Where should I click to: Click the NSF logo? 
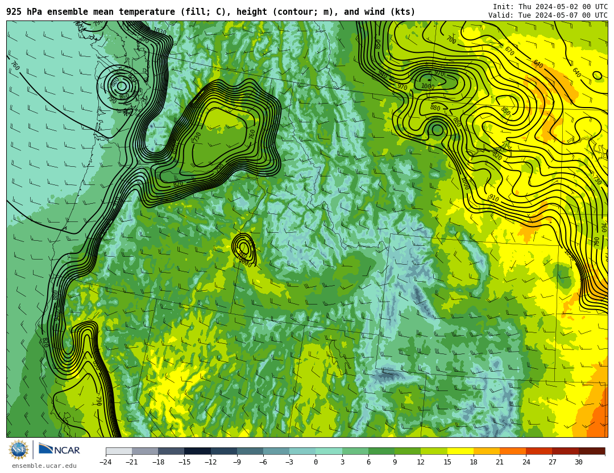click(x=19, y=450)
